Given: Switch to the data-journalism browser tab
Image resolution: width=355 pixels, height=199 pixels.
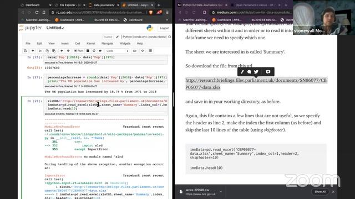Looking at the screenshot, I should pos(104,5).
